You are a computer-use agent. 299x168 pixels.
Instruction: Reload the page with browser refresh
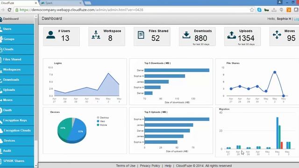click(x=9, y=10)
